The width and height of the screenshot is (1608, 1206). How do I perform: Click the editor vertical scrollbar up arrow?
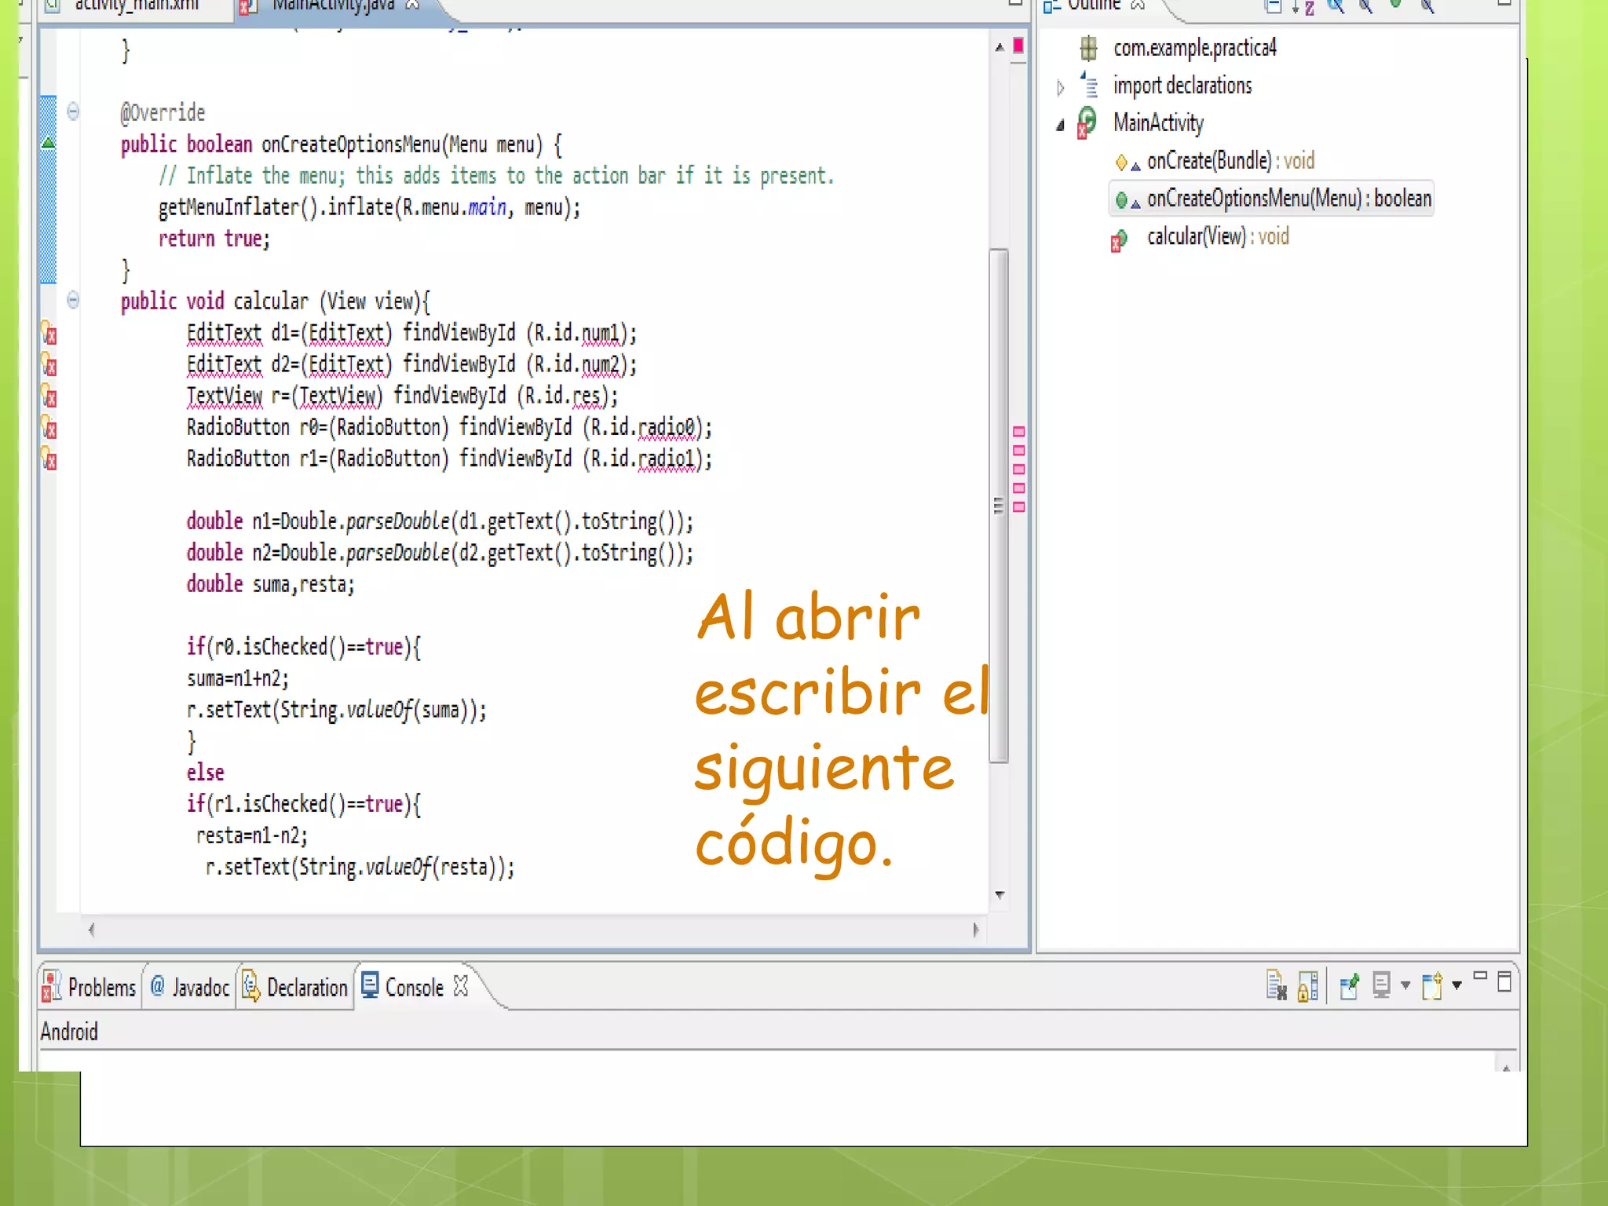pyautogui.click(x=999, y=47)
